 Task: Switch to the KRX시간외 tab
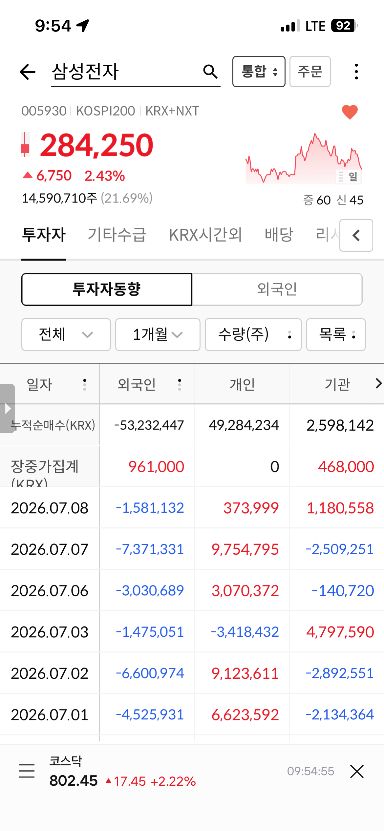(205, 235)
